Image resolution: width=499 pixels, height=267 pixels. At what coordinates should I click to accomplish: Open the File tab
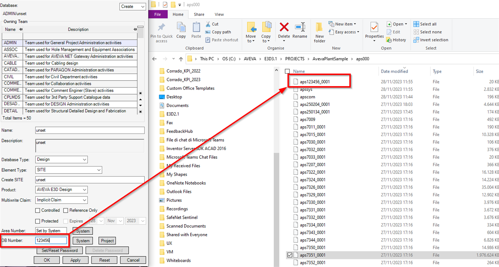157,14
